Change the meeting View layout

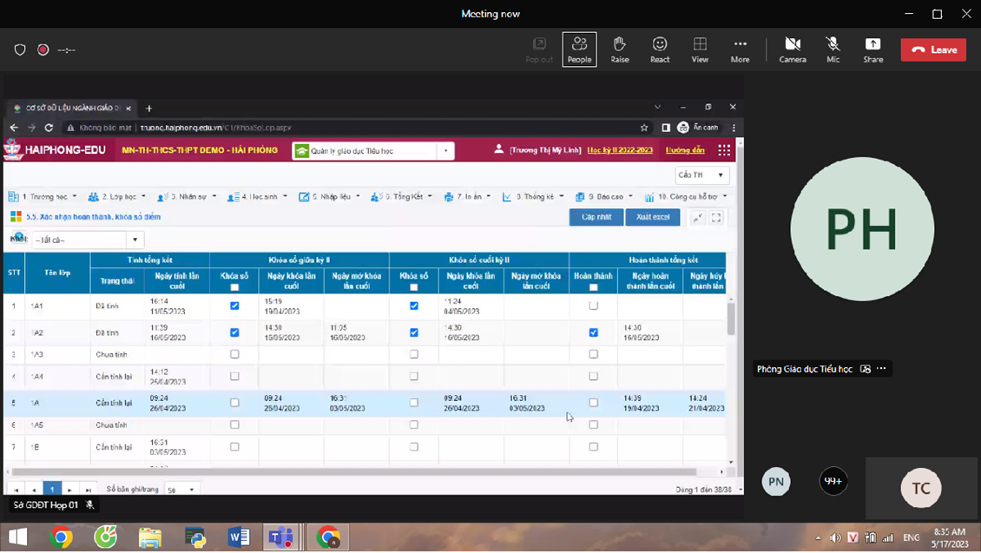[700, 49]
